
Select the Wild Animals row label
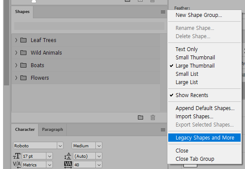click(x=46, y=52)
